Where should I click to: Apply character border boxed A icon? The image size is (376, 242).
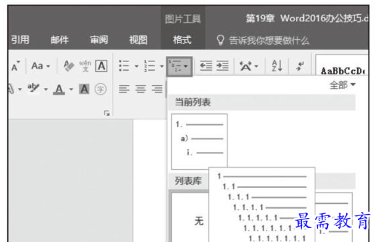101,66
